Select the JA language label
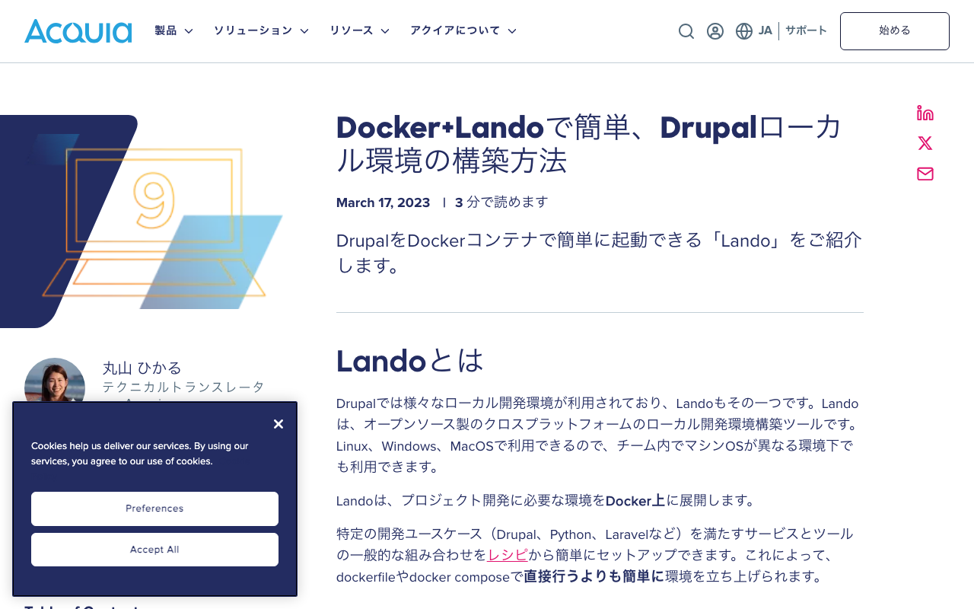This screenshot has height=609, width=974. click(764, 30)
